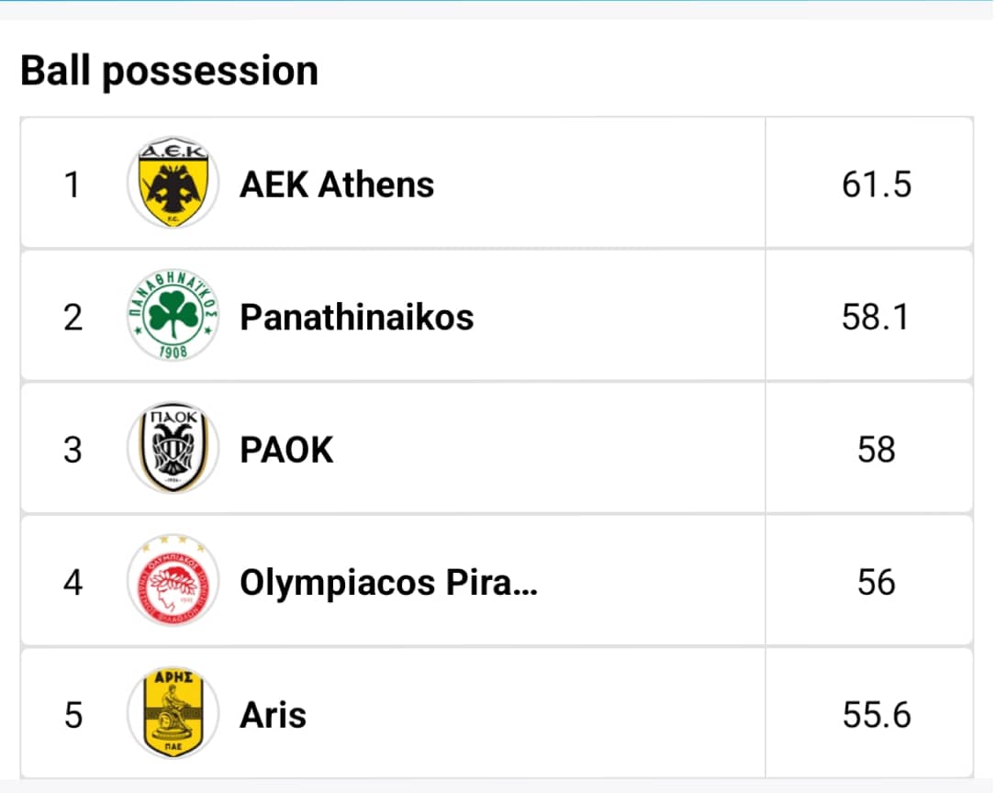Screen dimensions: 995x793
Task: Tap the Aris yellow club logo
Action: pos(173,714)
